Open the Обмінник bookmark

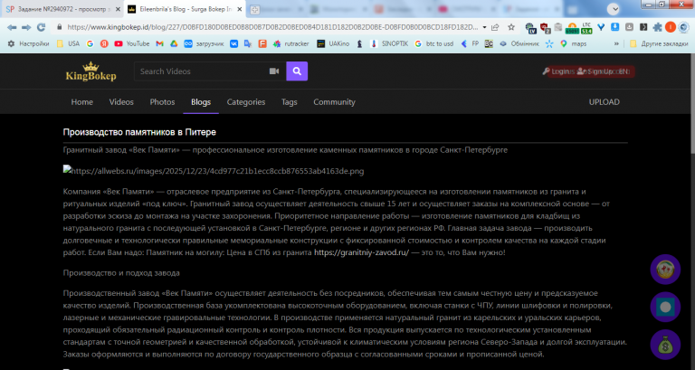tap(519, 43)
